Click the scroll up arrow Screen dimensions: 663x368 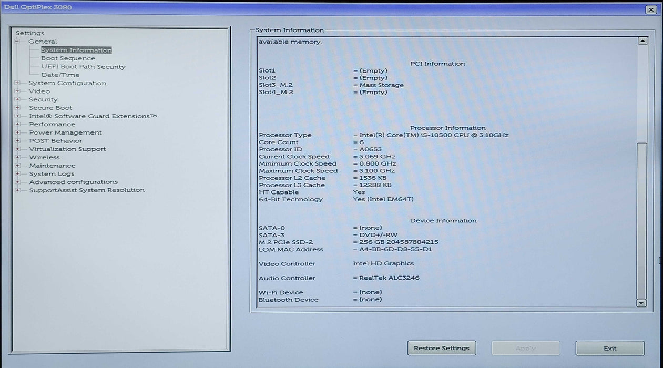point(642,41)
